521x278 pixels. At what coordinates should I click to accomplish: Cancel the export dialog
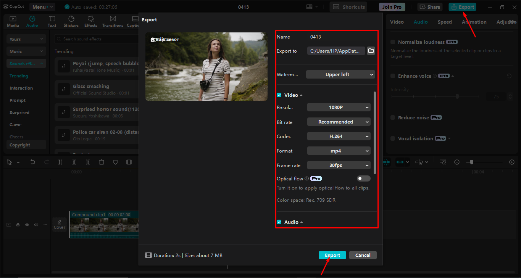(x=363, y=255)
